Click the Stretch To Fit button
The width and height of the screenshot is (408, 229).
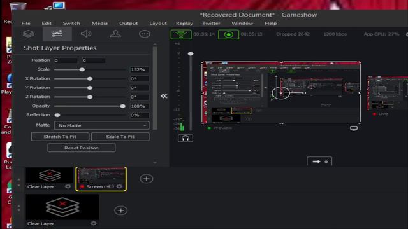pos(60,137)
